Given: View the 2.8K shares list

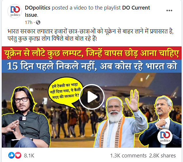Looking at the screenshot, I should pos(162,156).
